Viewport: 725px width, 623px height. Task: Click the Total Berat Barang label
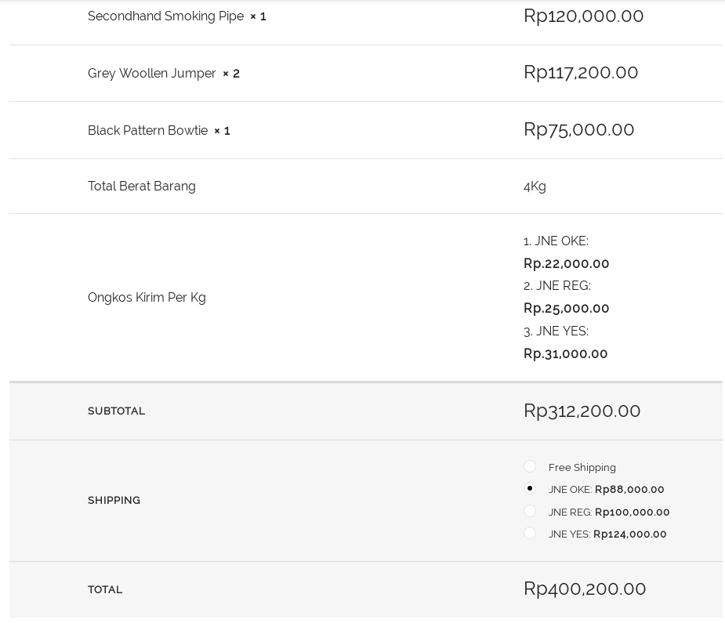tap(142, 186)
